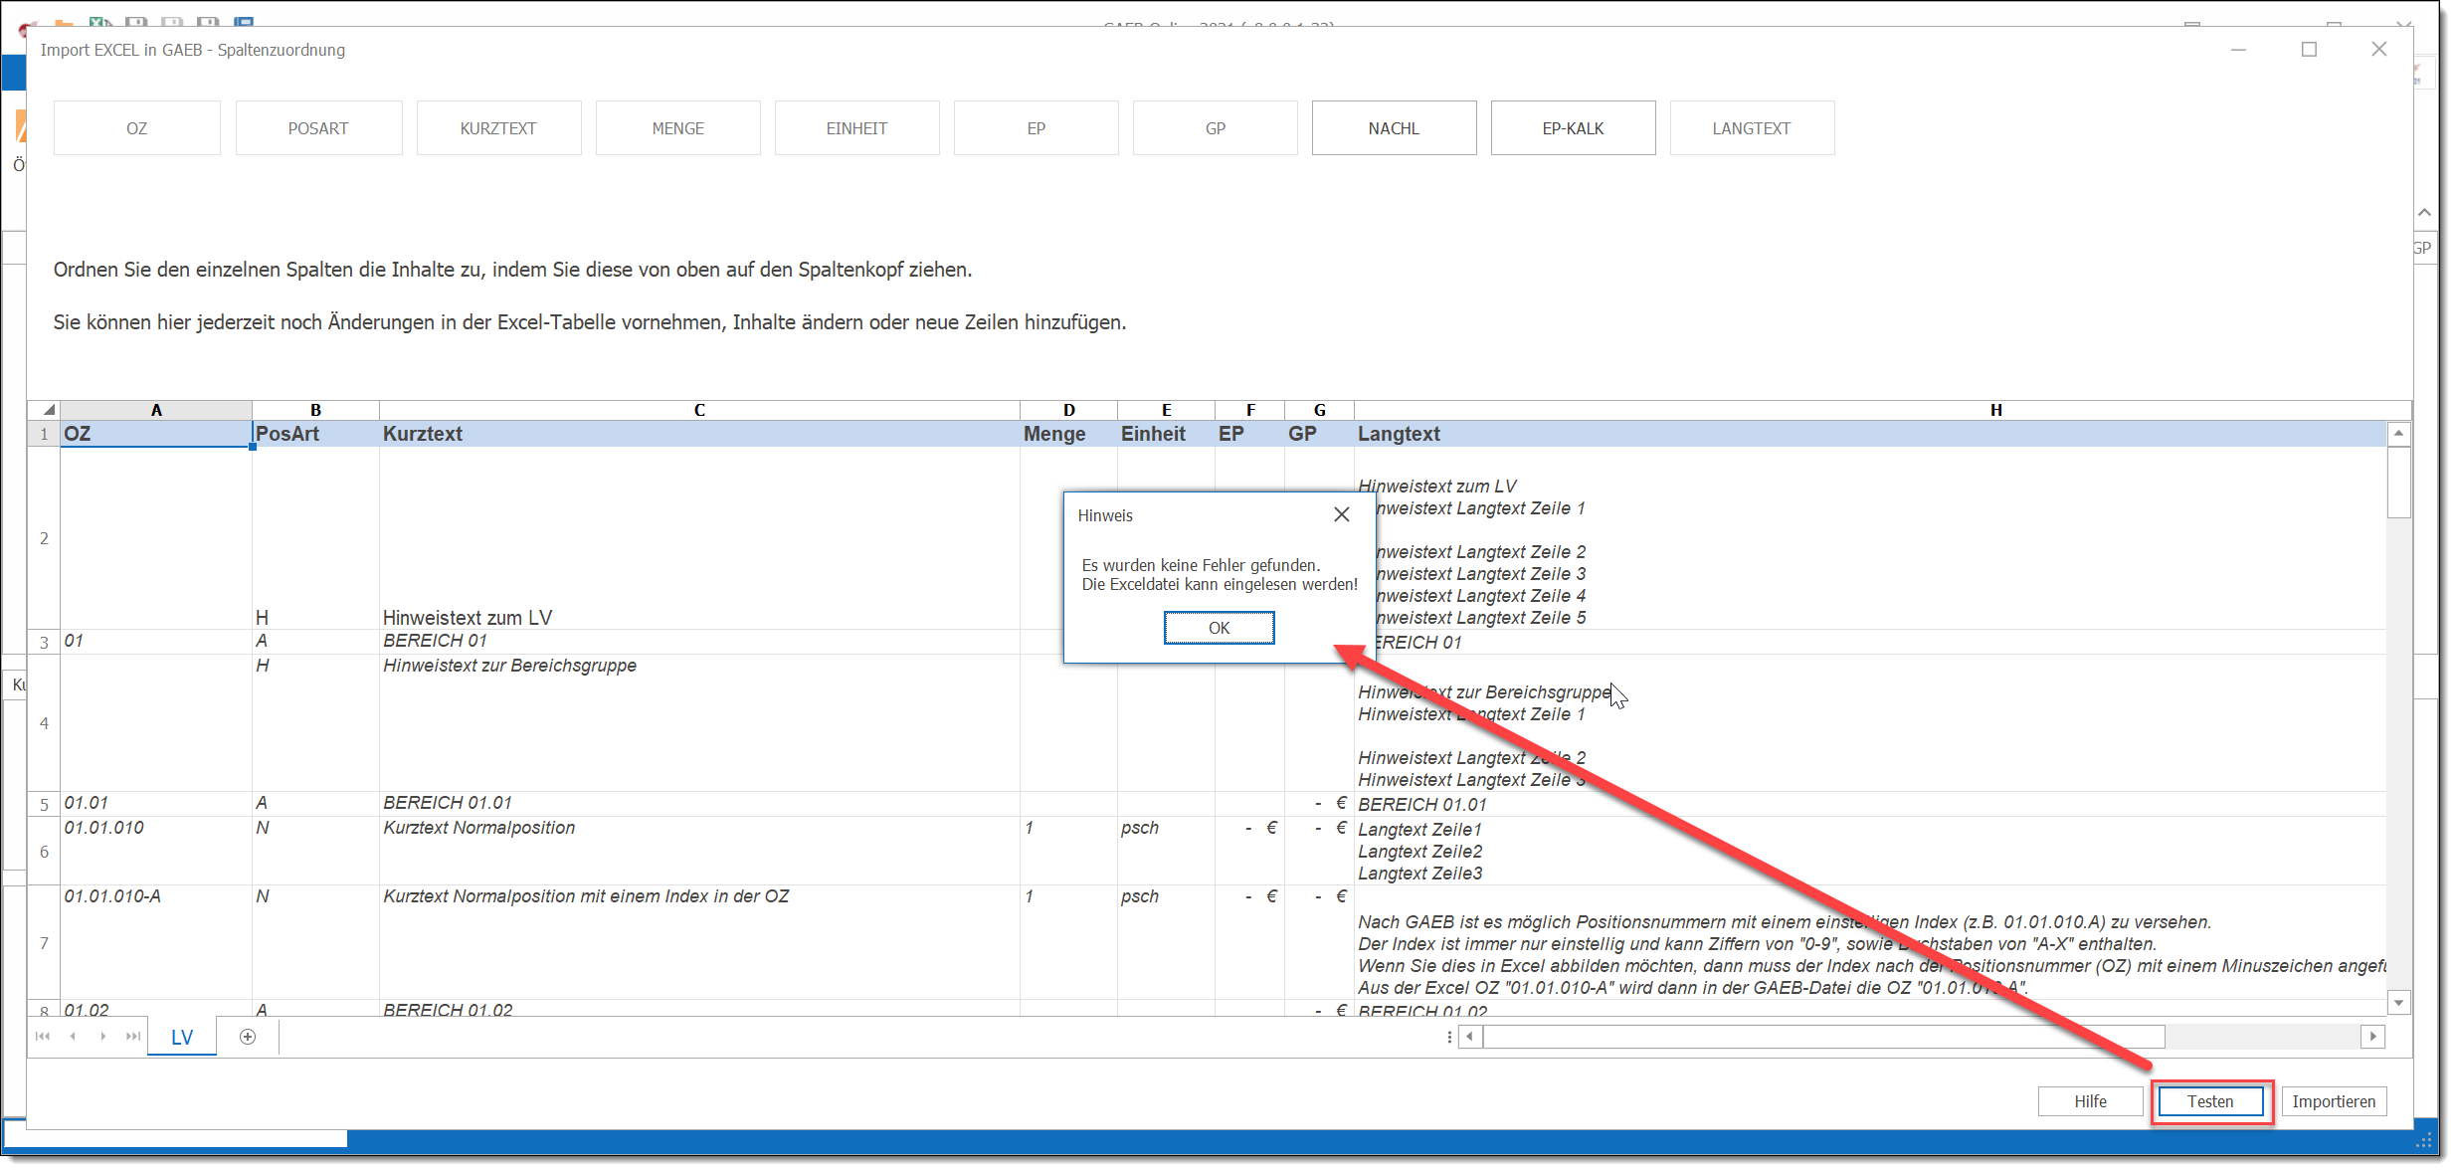Go to last sheet navigation arrow
The height and width of the screenshot is (1171, 2455).
pos(132,1037)
